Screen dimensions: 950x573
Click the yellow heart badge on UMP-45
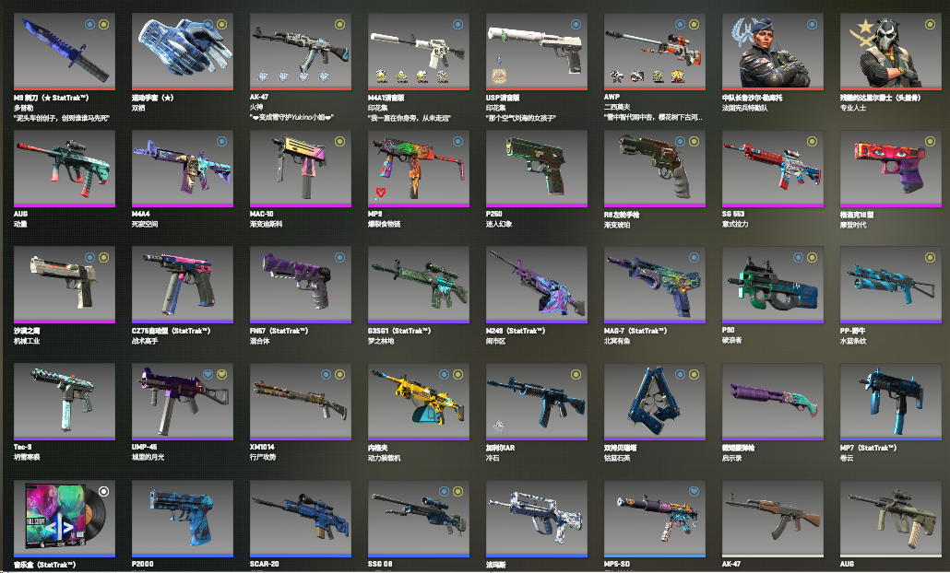click(x=222, y=375)
